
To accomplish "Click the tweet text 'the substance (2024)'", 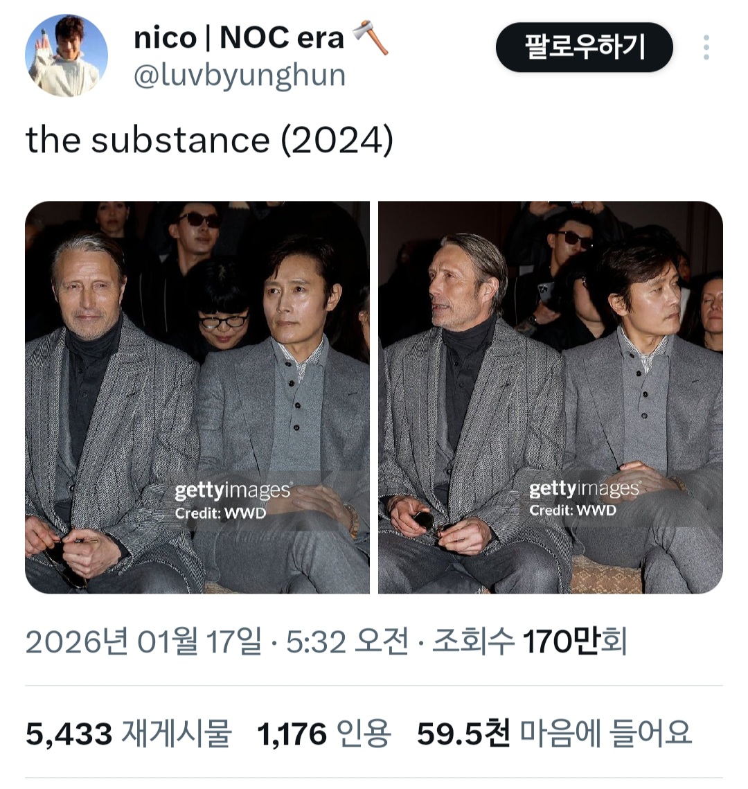I will (x=208, y=139).
